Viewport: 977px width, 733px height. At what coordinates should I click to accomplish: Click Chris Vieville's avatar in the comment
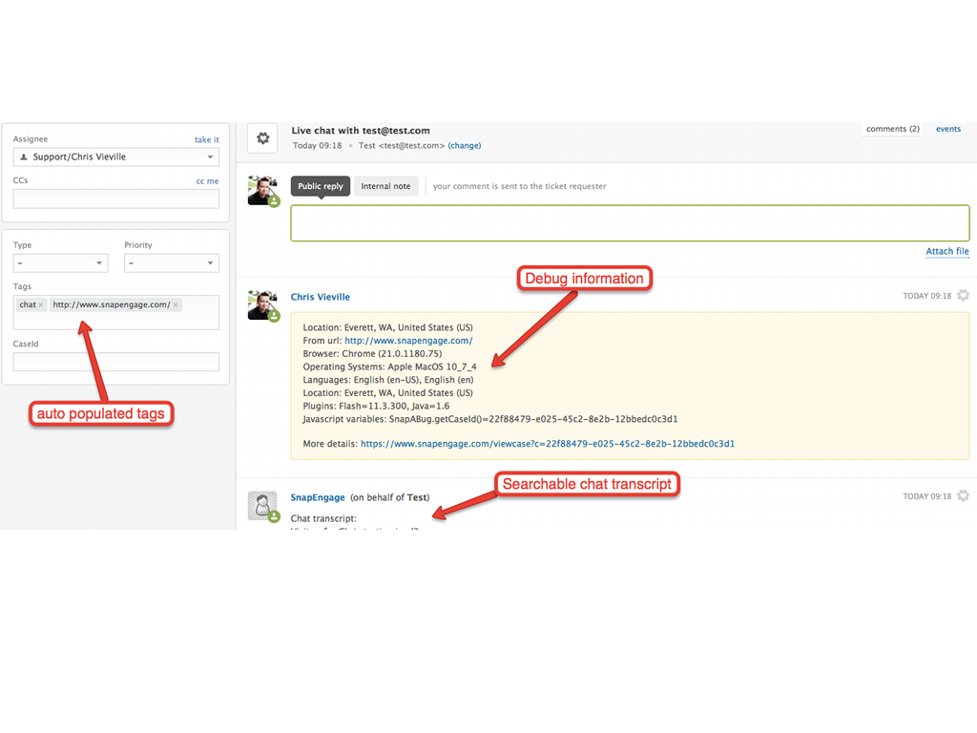tap(262, 305)
